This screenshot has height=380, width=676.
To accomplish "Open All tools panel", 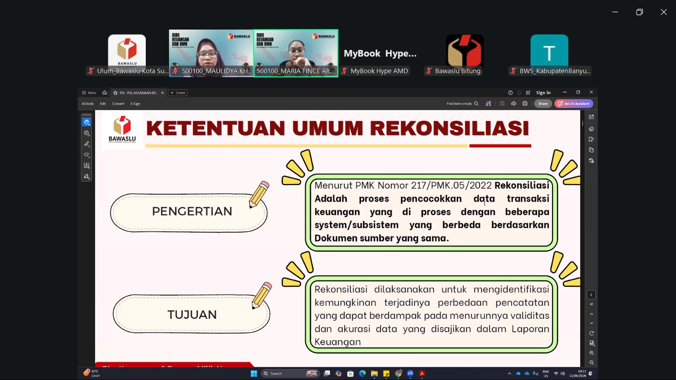I will click(x=87, y=103).
